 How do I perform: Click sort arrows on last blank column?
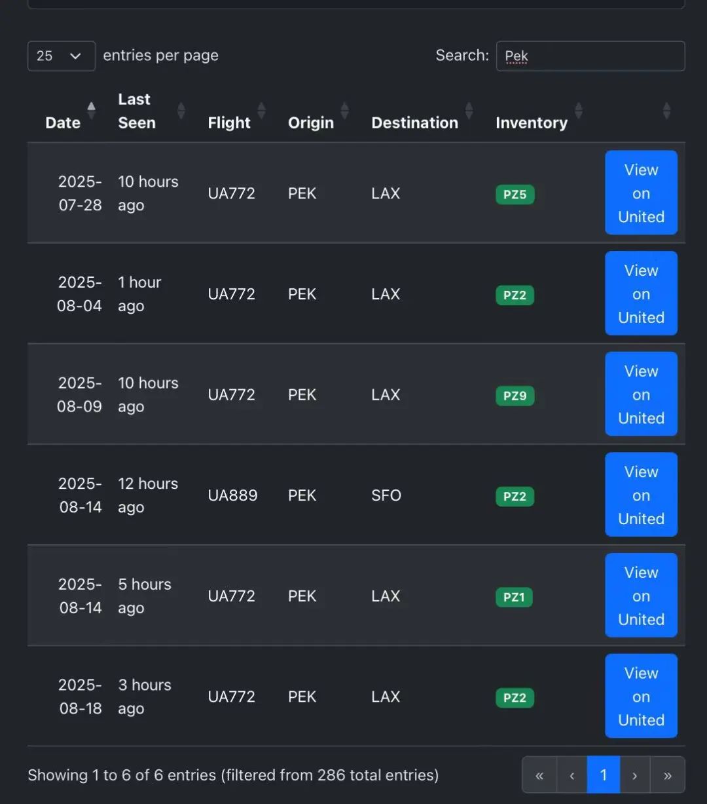tap(666, 111)
